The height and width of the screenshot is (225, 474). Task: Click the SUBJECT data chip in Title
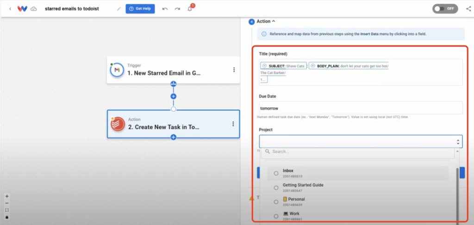283,66
